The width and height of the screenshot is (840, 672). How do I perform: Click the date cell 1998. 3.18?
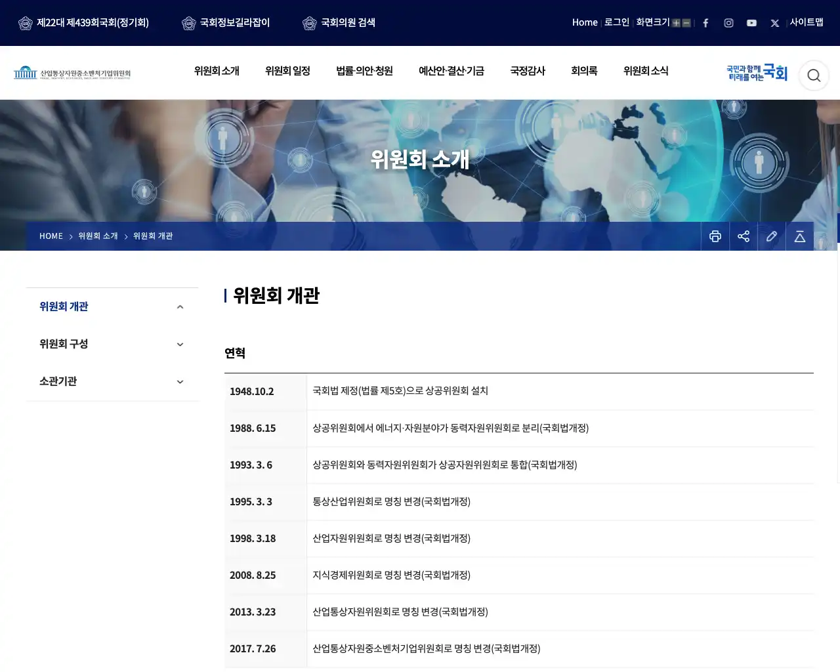265,539
